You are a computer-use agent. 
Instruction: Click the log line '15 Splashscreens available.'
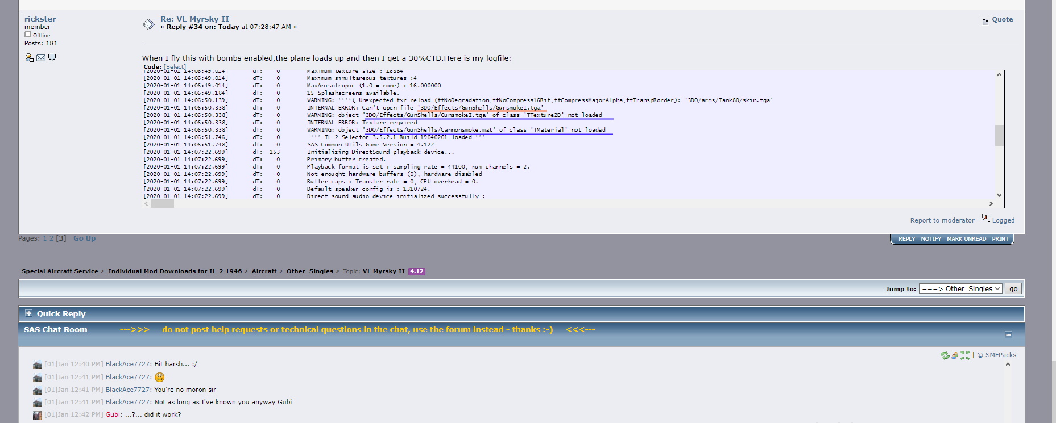point(353,93)
